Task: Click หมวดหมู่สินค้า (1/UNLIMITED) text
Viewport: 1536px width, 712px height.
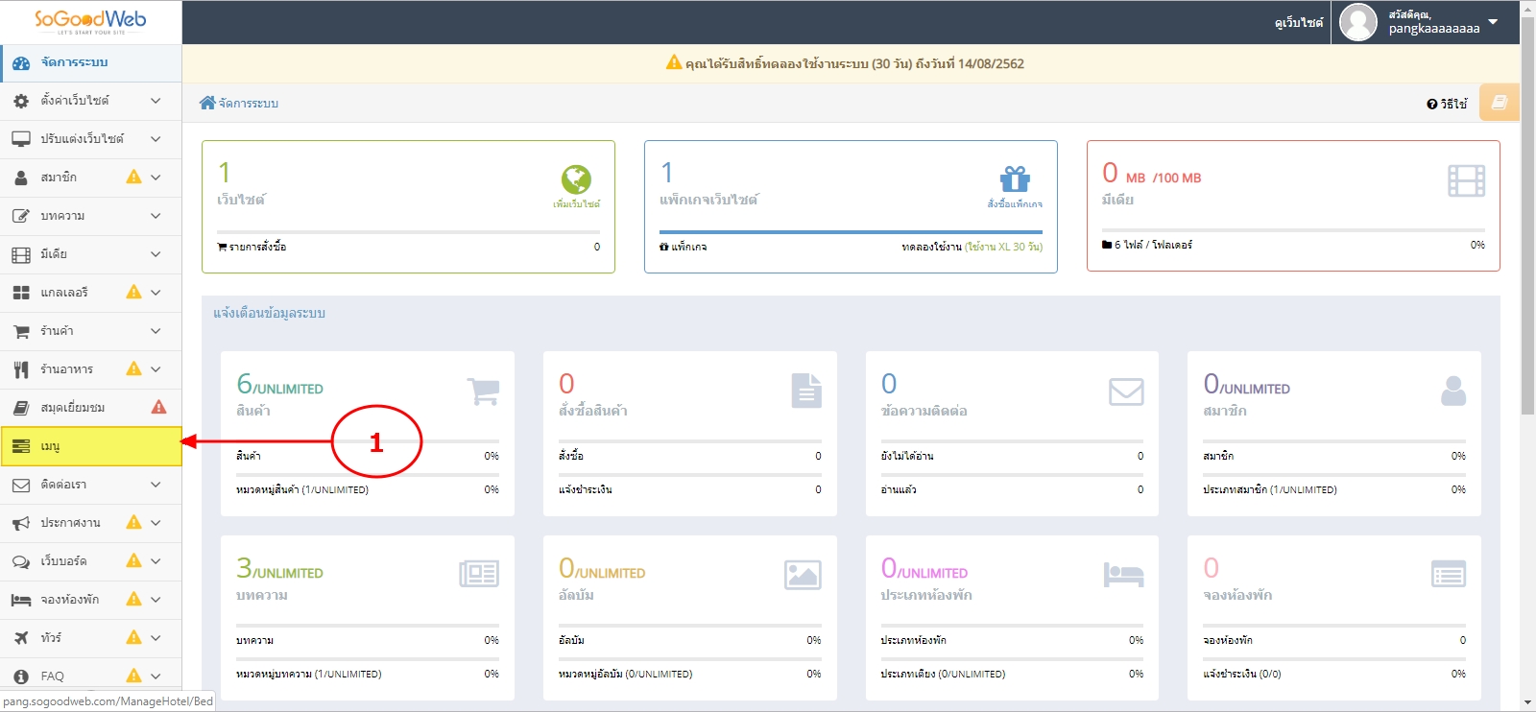Action: click(x=302, y=489)
